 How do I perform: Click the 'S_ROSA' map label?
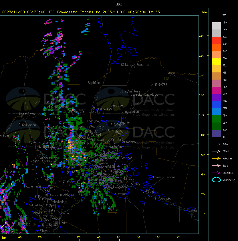[136, 184]
